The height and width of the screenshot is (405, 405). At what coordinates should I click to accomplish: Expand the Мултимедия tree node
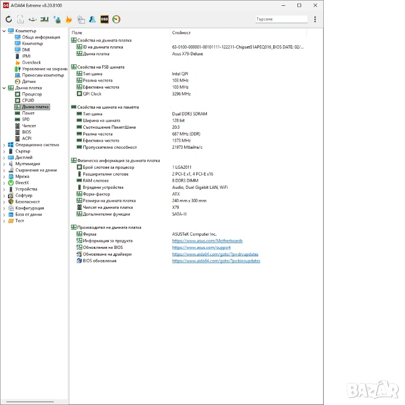pos(4,164)
